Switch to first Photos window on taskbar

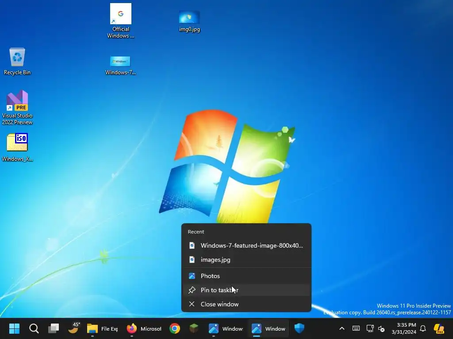pyautogui.click(x=225, y=328)
